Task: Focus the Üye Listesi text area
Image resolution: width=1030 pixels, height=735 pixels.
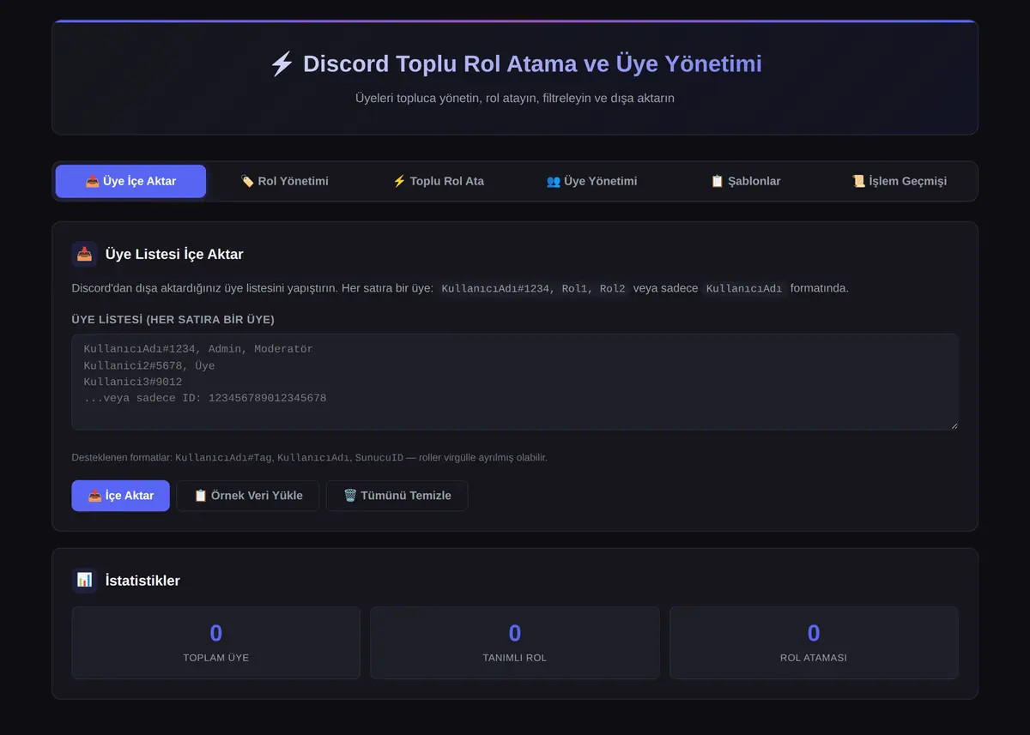Action: point(515,382)
